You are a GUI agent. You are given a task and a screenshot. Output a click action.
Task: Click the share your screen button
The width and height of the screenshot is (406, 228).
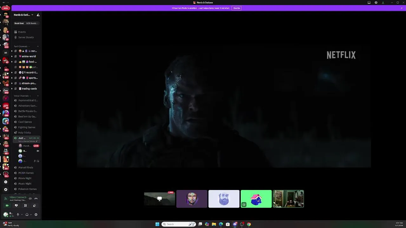tap(16, 206)
